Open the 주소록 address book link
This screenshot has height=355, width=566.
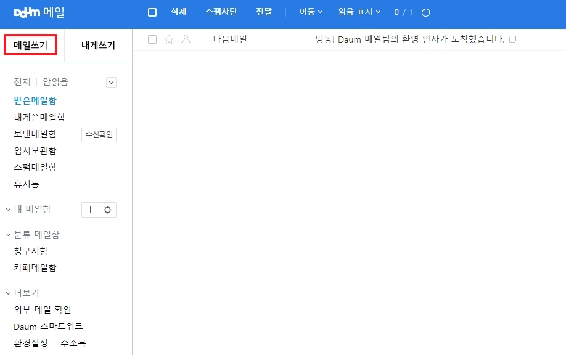tap(73, 343)
